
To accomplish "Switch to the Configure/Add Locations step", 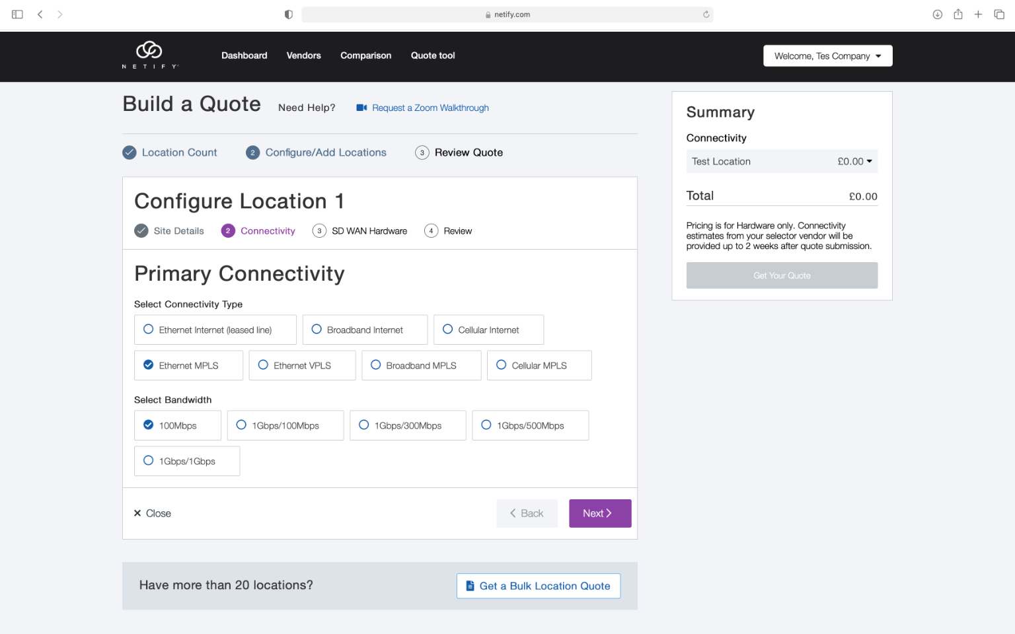I will click(326, 153).
